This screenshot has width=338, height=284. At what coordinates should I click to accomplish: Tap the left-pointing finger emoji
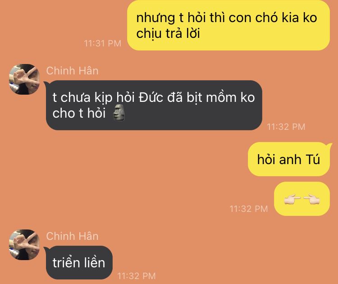pyautogui.click(x=292, y=199)
